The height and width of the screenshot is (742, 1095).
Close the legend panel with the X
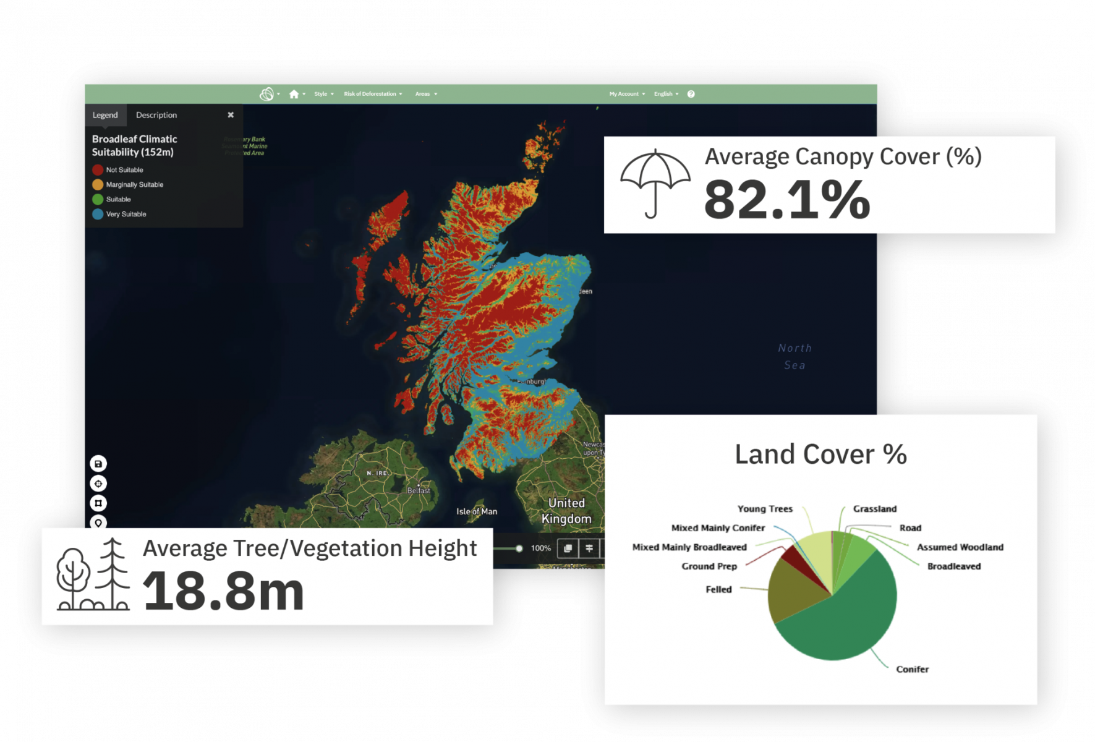tap(231, 115)
